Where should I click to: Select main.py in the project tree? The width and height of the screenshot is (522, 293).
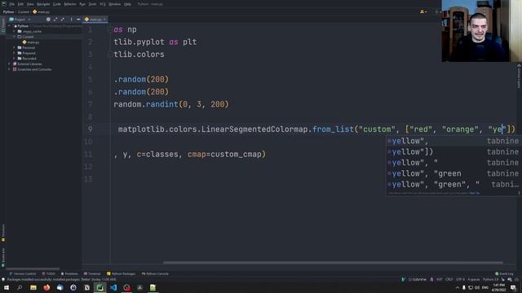(31, 42)
